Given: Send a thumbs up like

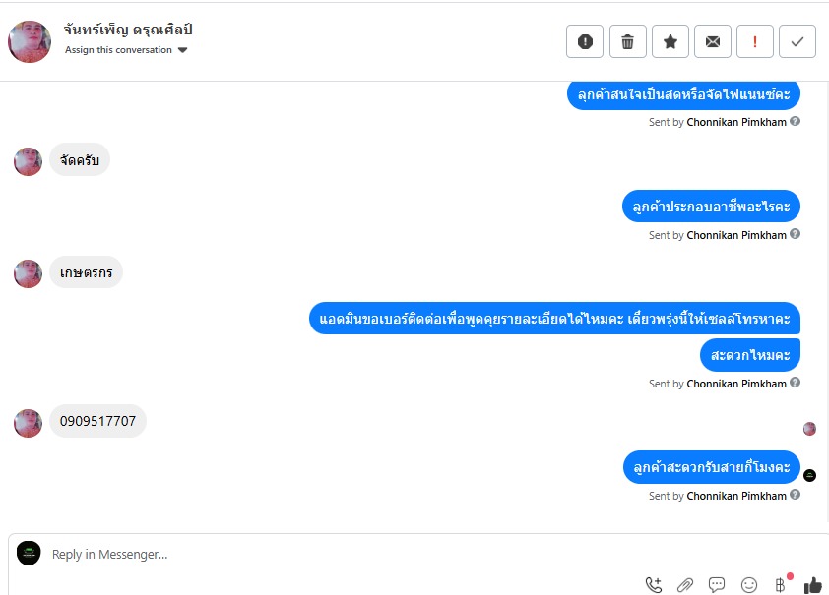Looking at the screenshot, I should pos(813,584).
